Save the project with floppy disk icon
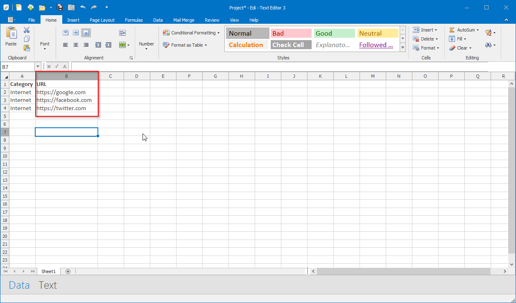The height and width of the screenshot is (303, 516). pos(60,7)
